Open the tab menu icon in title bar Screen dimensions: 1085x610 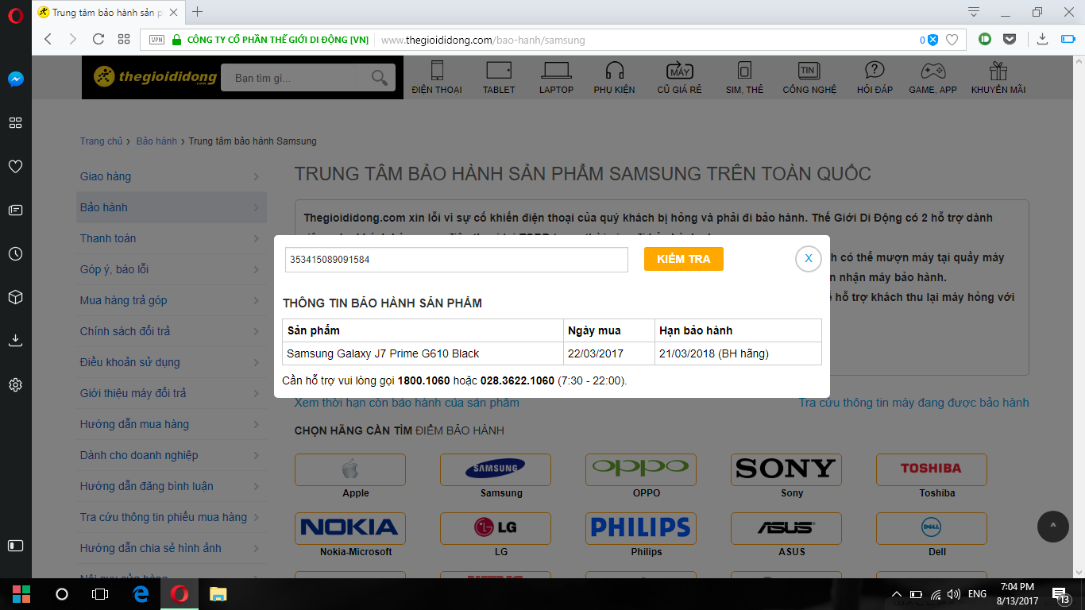(974, 12)
